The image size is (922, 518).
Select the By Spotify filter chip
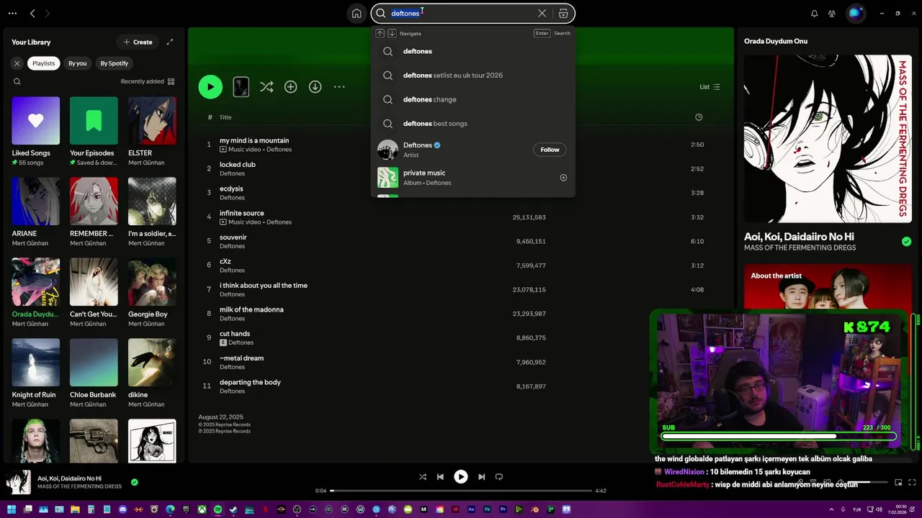tap(114, 63)
